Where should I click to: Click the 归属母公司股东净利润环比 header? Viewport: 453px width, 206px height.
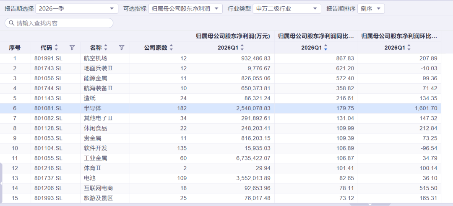(x=400, y=36)
